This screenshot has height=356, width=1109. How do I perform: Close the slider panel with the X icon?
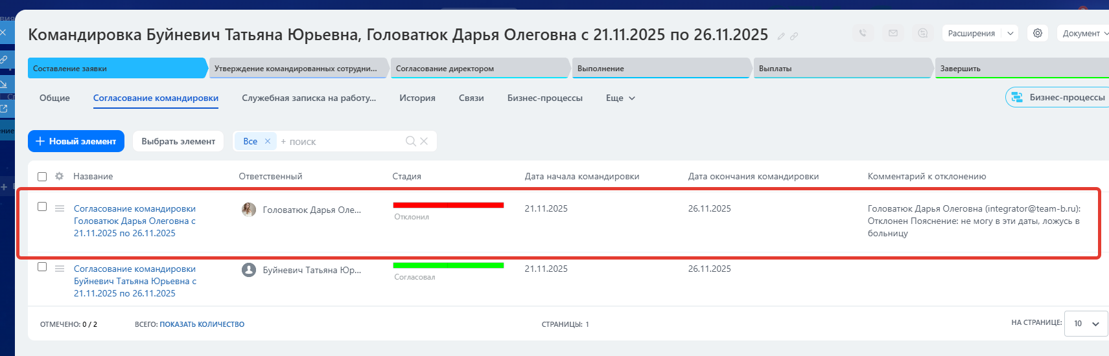tap(3, 32)
